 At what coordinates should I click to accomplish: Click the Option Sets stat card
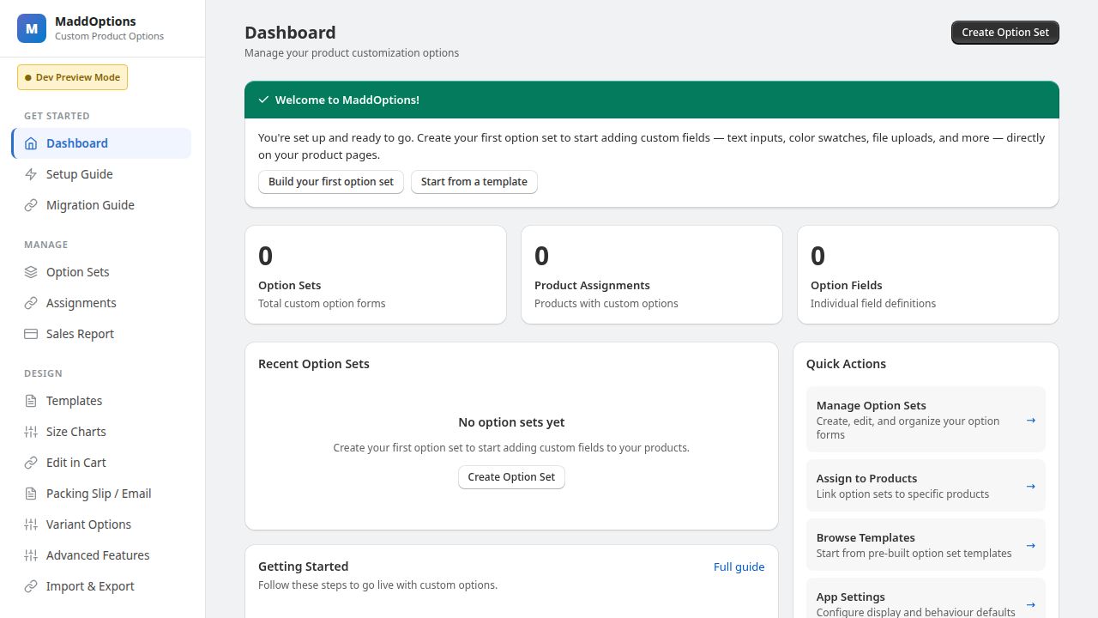click(x=376, y=275)
